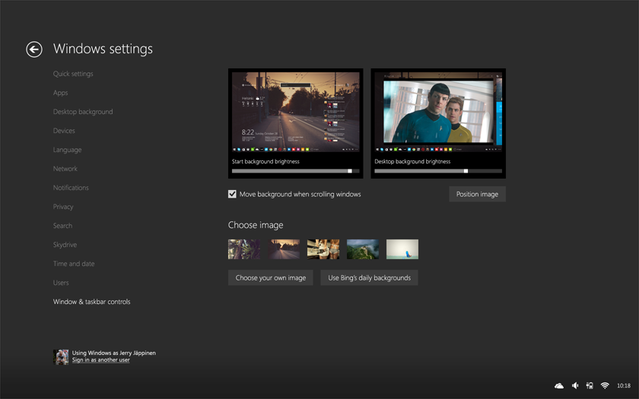Click the 10:18 clock in tray
The height and width of the screenshot is (399, 639).
click(624, 385)
